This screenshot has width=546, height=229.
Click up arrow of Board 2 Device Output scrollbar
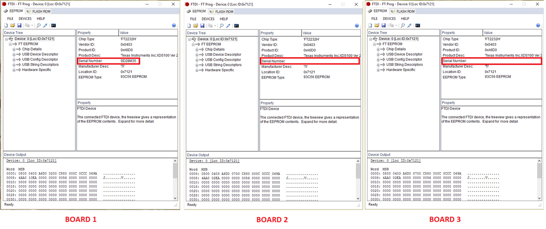tap(358, 161)
